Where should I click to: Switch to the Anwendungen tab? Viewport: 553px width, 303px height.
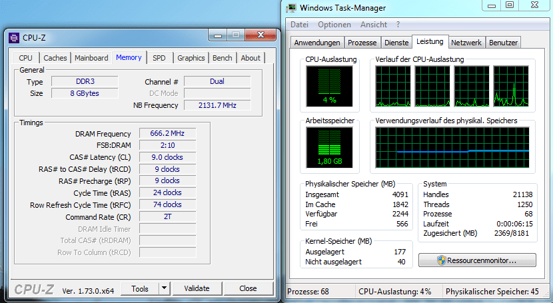click(x=317, y=43)
